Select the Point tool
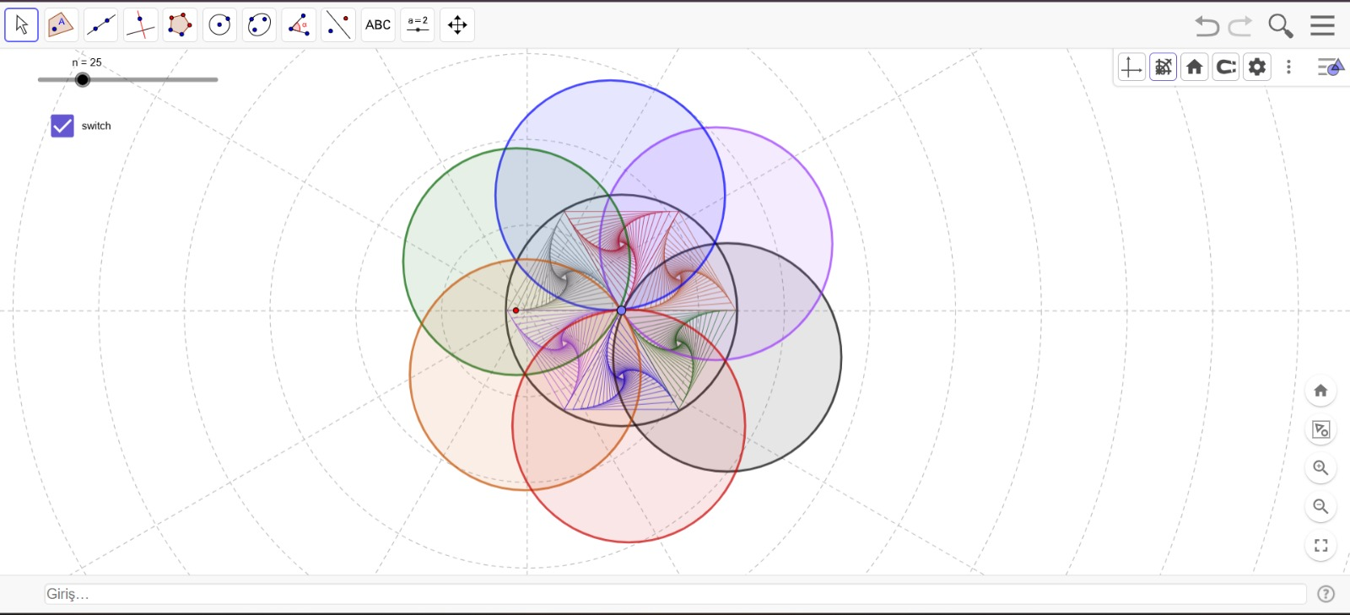This screenshot has width=1350, height=615. 61,25
